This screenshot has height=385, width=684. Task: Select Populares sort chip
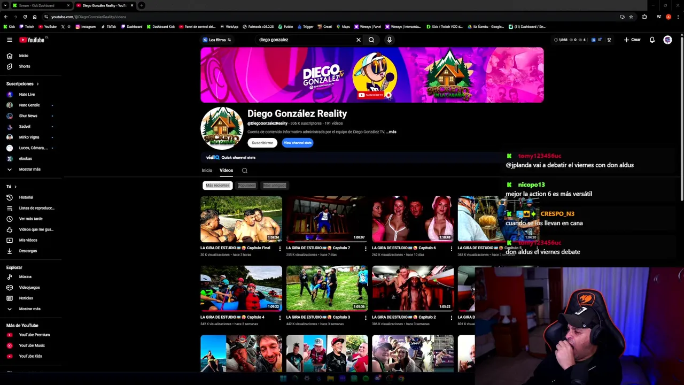click(246, 186)
